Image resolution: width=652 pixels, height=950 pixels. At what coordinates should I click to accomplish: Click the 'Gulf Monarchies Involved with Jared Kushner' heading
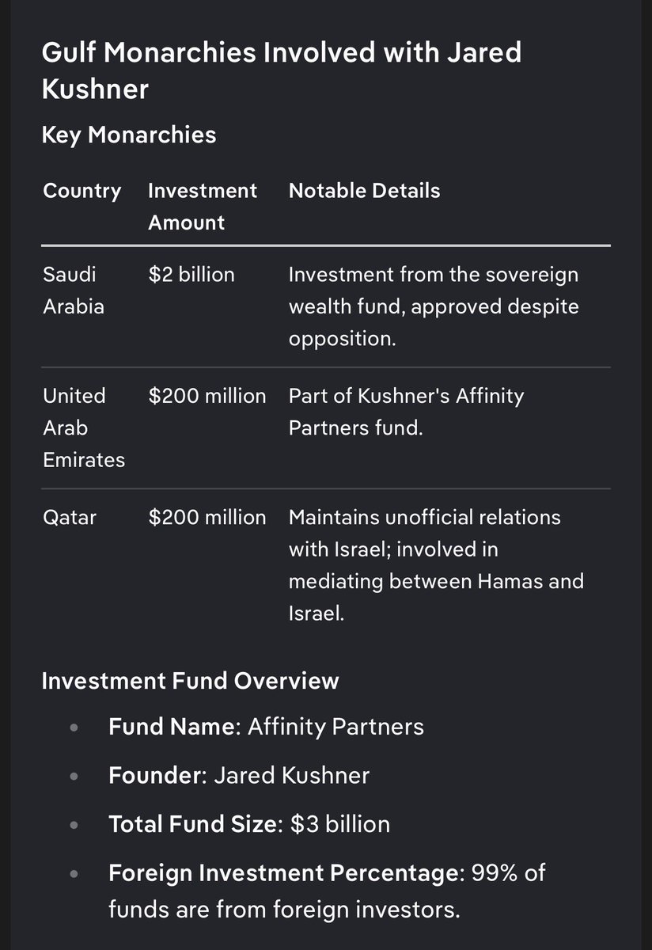pos(281,71)
